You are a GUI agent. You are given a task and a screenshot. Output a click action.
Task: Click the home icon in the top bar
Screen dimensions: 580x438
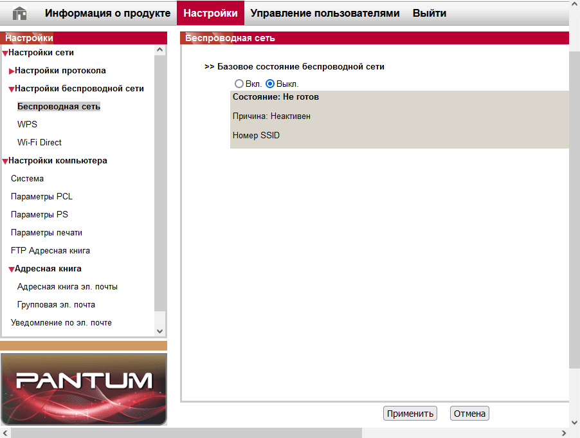click(x=19, y=14)
